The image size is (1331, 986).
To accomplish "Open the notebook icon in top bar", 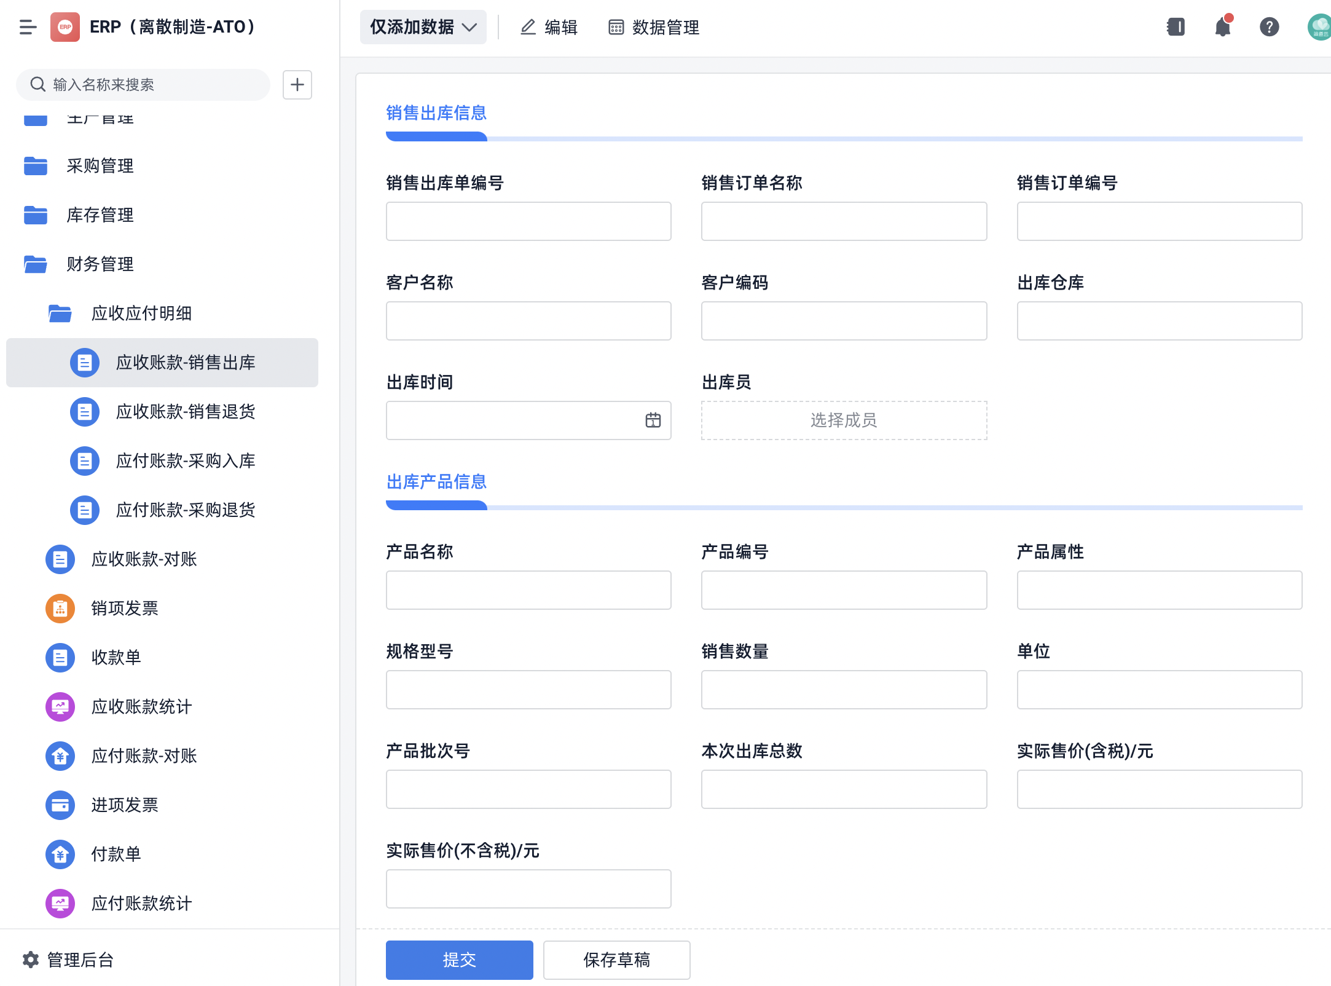I will point(1176,27).
